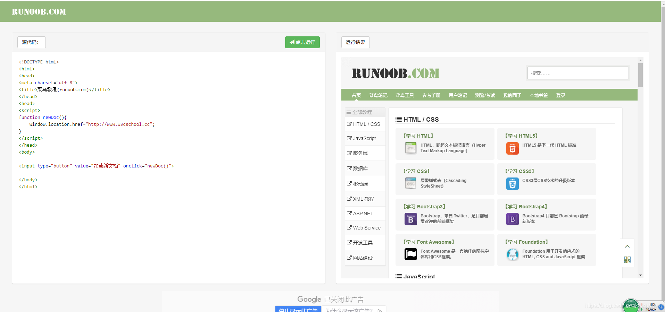
Task: Select 数据库 in the sidebar
Action: click(365, 168)
